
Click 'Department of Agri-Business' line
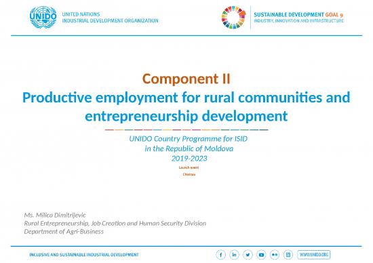point(64,232)
